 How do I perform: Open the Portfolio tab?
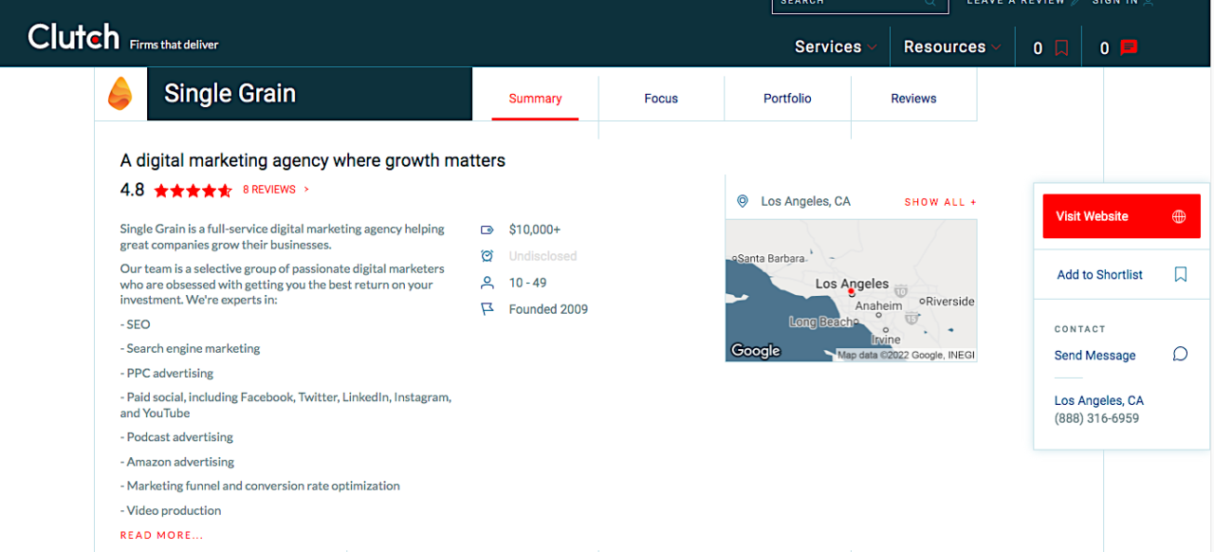point(787,99)
